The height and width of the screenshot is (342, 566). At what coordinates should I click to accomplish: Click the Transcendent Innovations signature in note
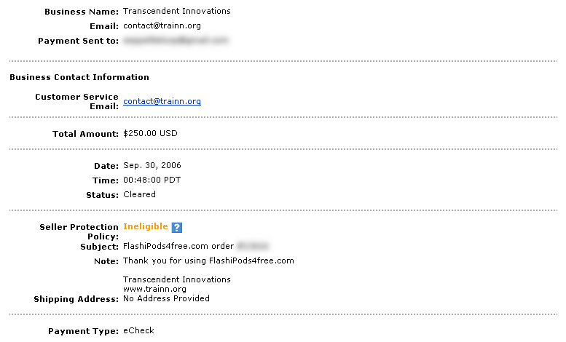tap(177, 279)
